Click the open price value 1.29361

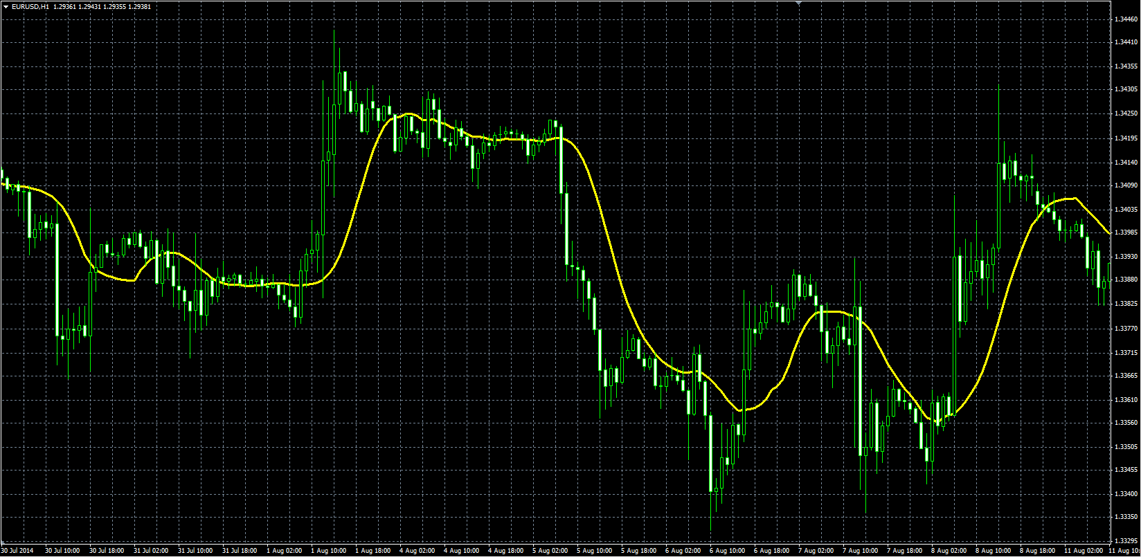pos(66,6)
